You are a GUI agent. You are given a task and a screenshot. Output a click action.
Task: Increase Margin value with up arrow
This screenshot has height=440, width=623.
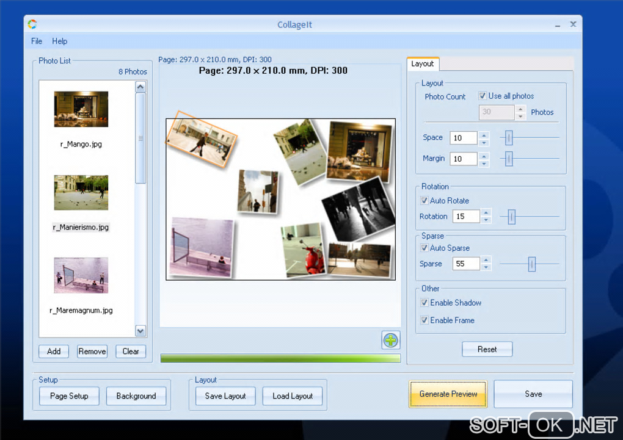click(x=484, y=156)
